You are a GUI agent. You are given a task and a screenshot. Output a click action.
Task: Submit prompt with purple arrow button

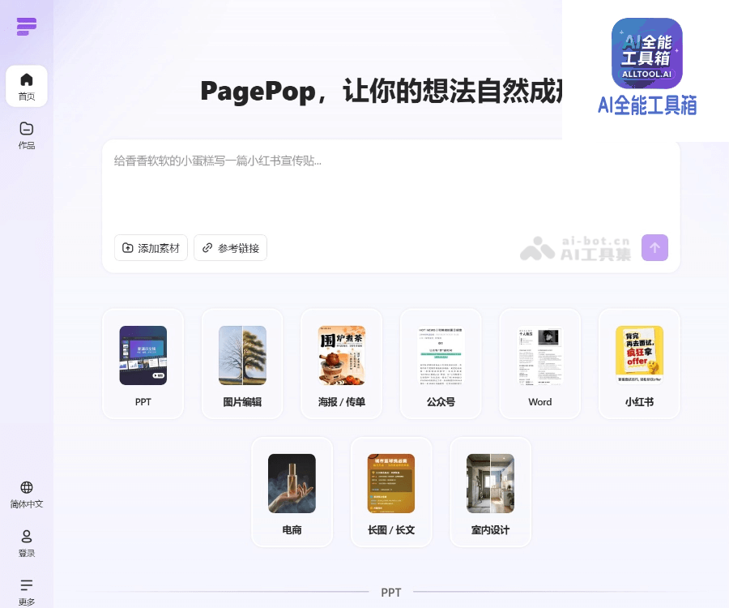point(654,247)
